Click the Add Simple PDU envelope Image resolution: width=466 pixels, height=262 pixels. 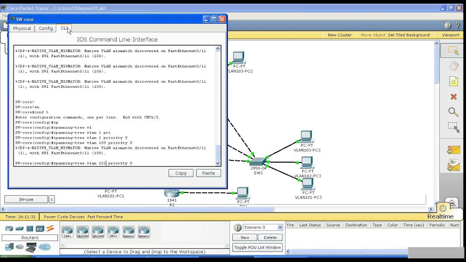pos(454,150)
